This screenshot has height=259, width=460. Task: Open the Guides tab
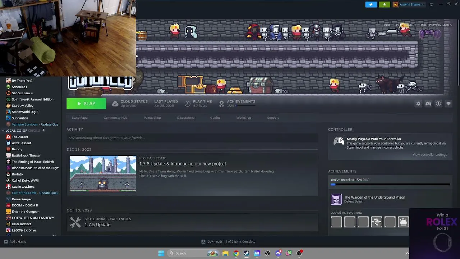(215, 118)
